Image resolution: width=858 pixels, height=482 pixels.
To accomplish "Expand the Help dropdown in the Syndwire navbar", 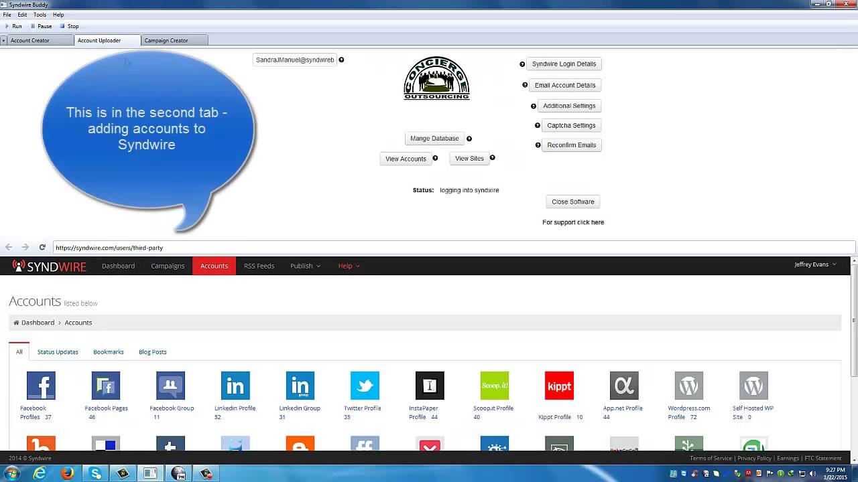I will [x=349, y=266].
